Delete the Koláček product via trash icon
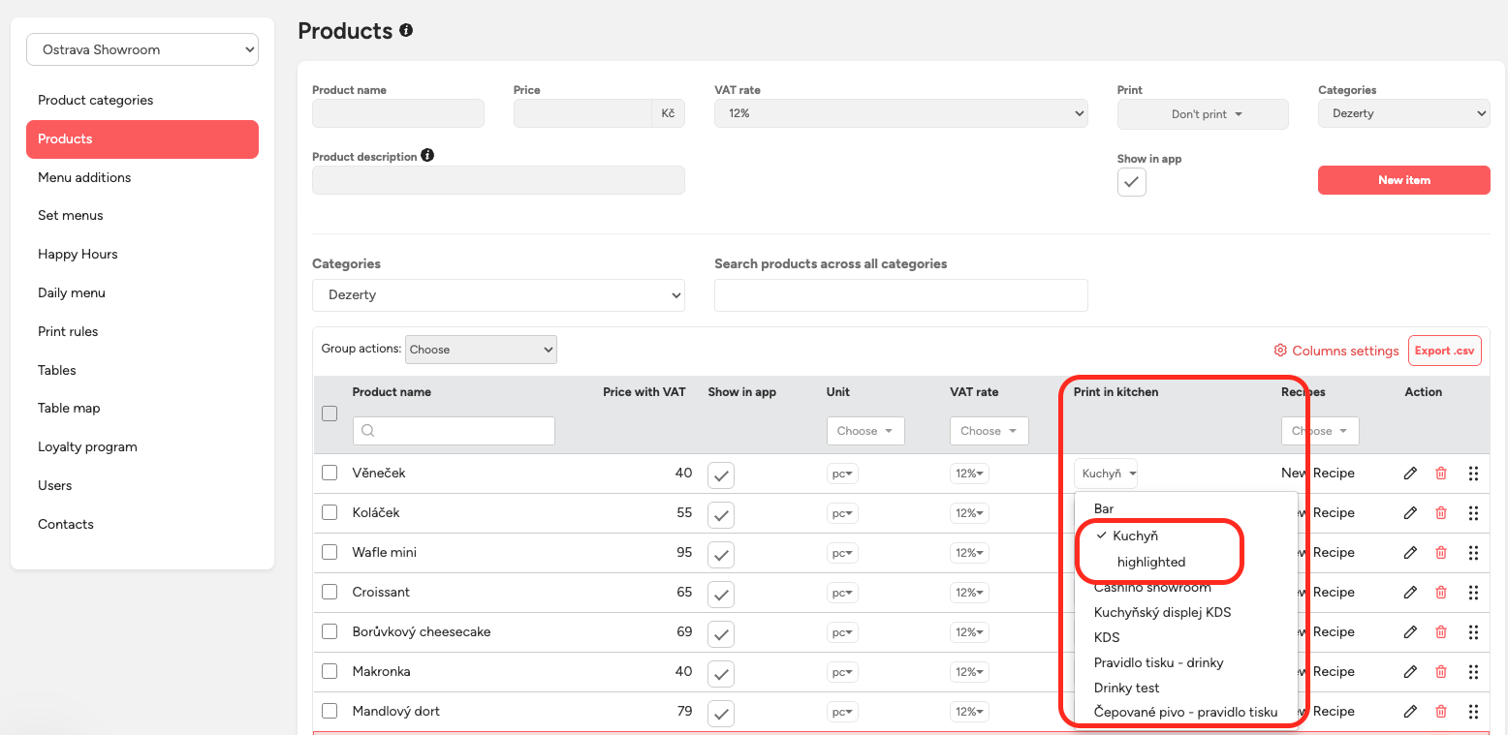This screenshot has width=1508, height=735. tap(1441, 513)
